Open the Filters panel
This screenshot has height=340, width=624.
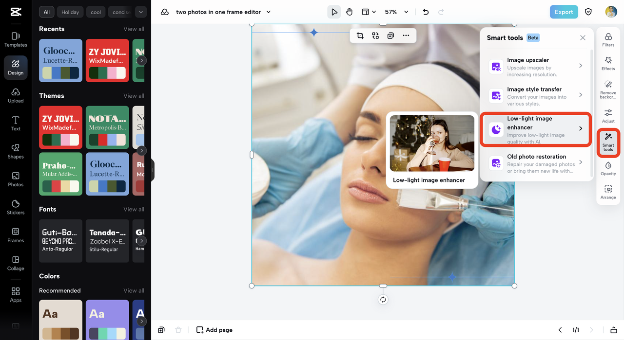point(608,40)
